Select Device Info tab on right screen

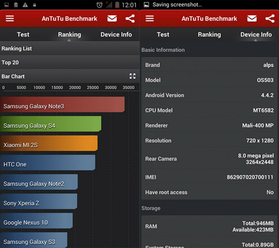(256, 34)
